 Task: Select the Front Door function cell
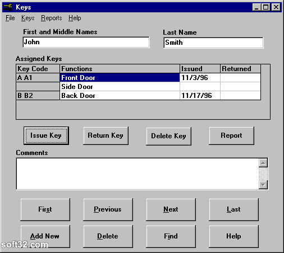[120, 78]
